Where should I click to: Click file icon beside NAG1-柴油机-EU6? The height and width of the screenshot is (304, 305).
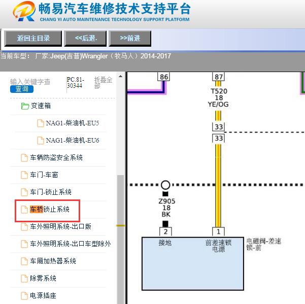coord(41,141)
